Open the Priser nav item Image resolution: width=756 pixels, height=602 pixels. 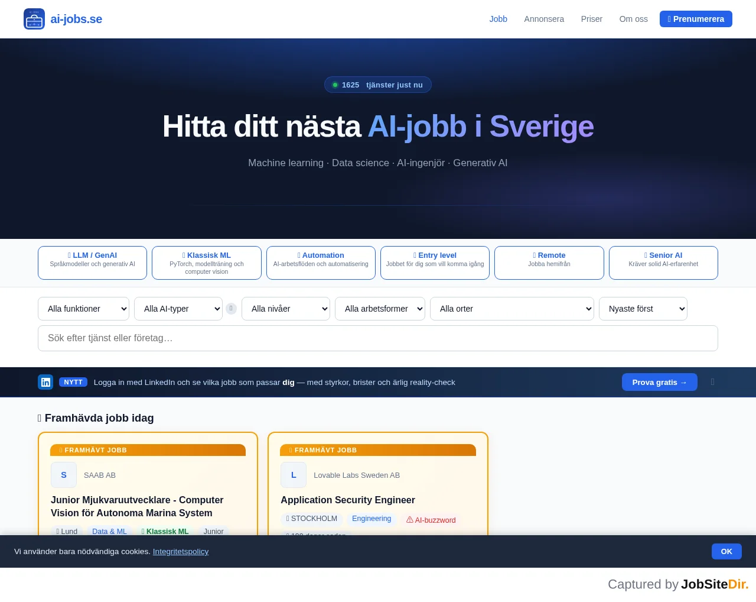click(x=592, y=19)
